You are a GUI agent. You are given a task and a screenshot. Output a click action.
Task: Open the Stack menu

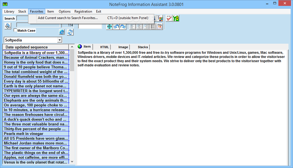(22, 11)
